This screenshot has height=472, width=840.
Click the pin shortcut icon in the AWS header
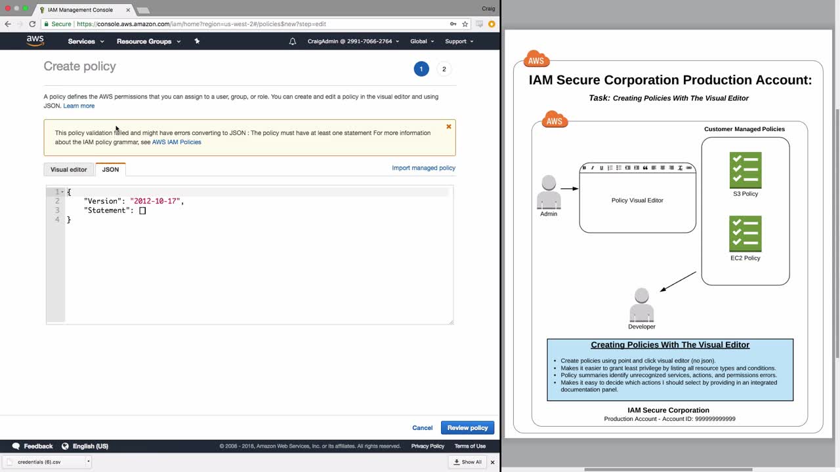point(197,41)
